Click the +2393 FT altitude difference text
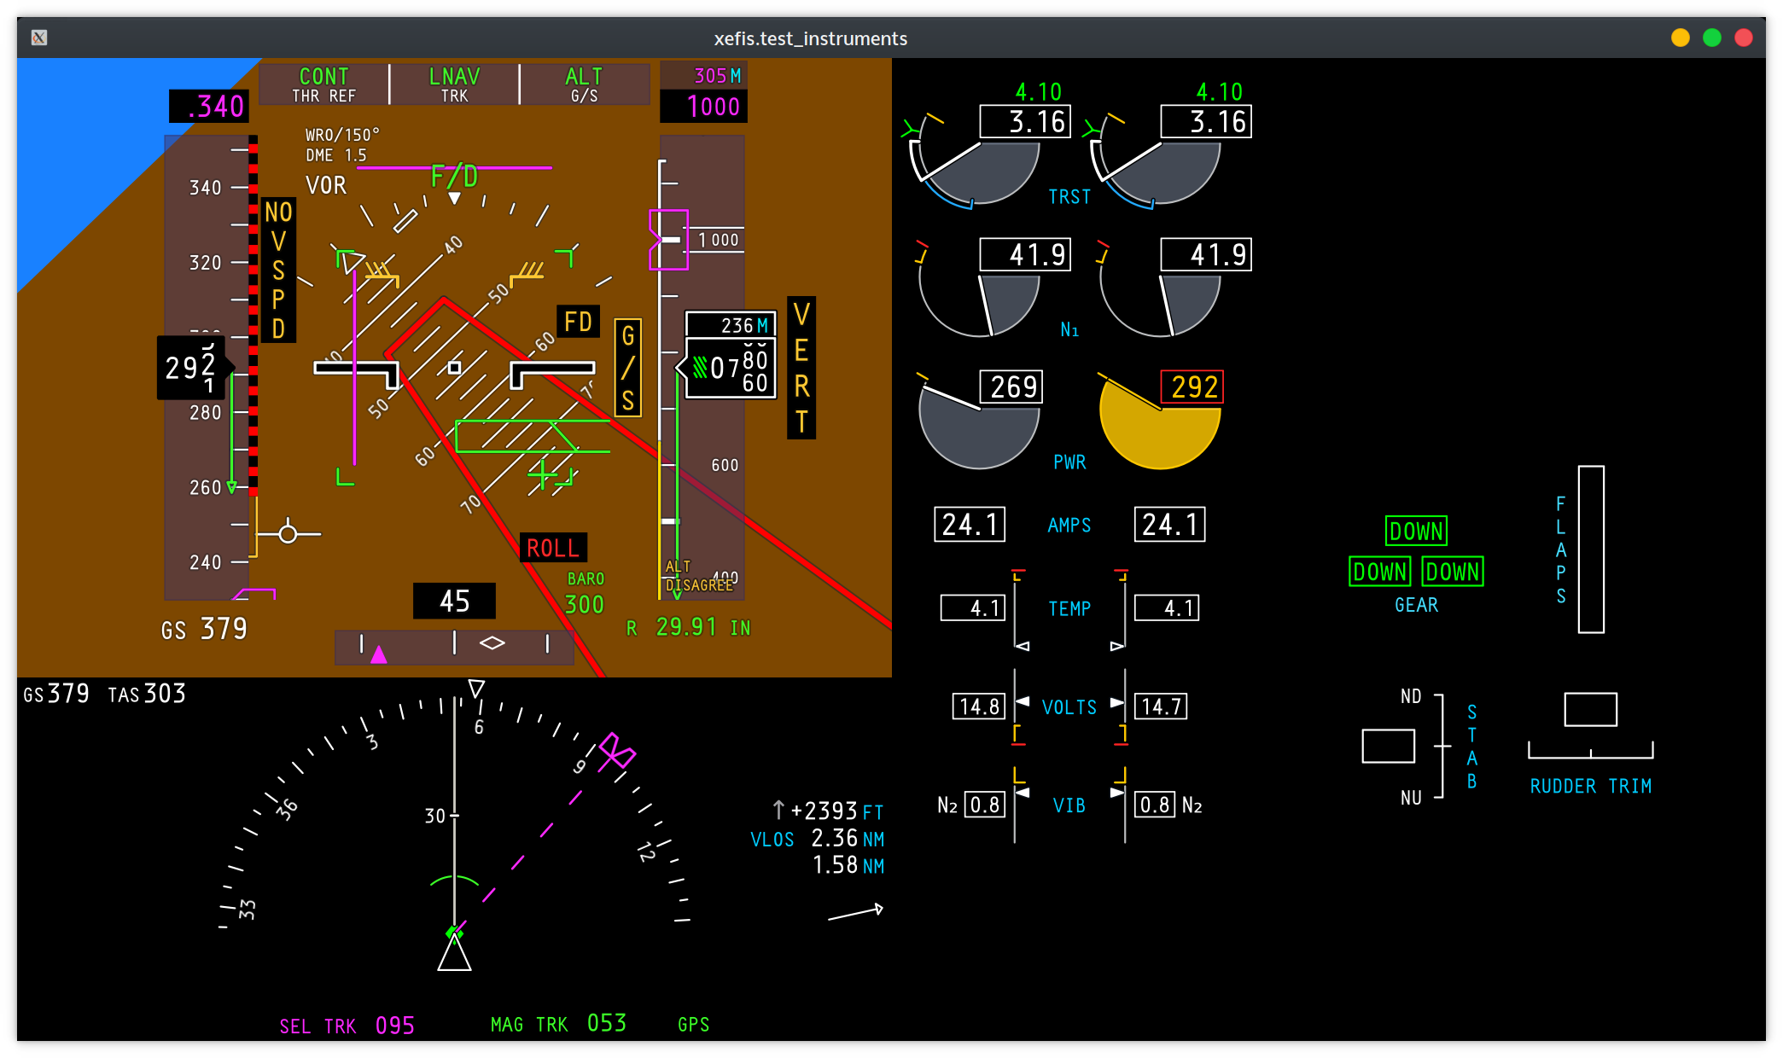The image size is (1783, 1058). [827, 811]
